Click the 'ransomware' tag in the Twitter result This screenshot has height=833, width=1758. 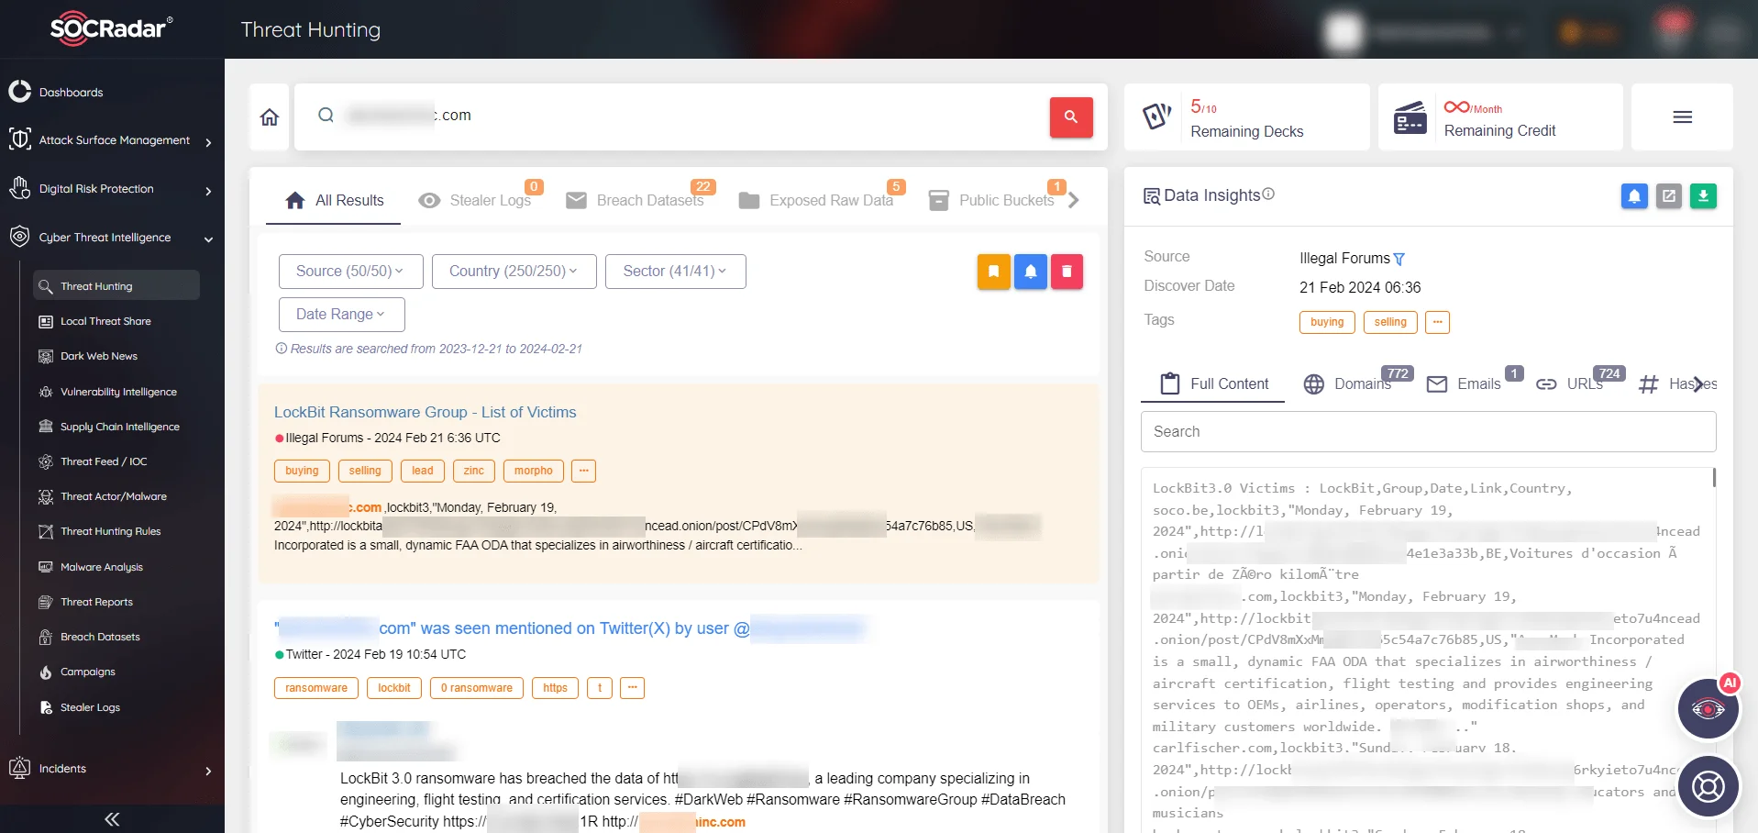tap(316, 688)
